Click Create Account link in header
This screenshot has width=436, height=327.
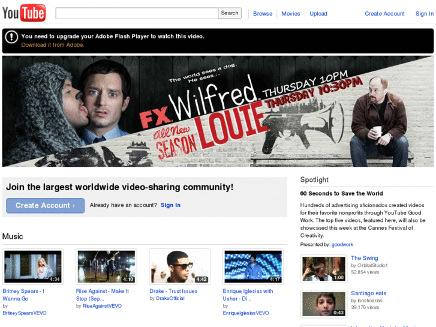[x=384, y=14]
